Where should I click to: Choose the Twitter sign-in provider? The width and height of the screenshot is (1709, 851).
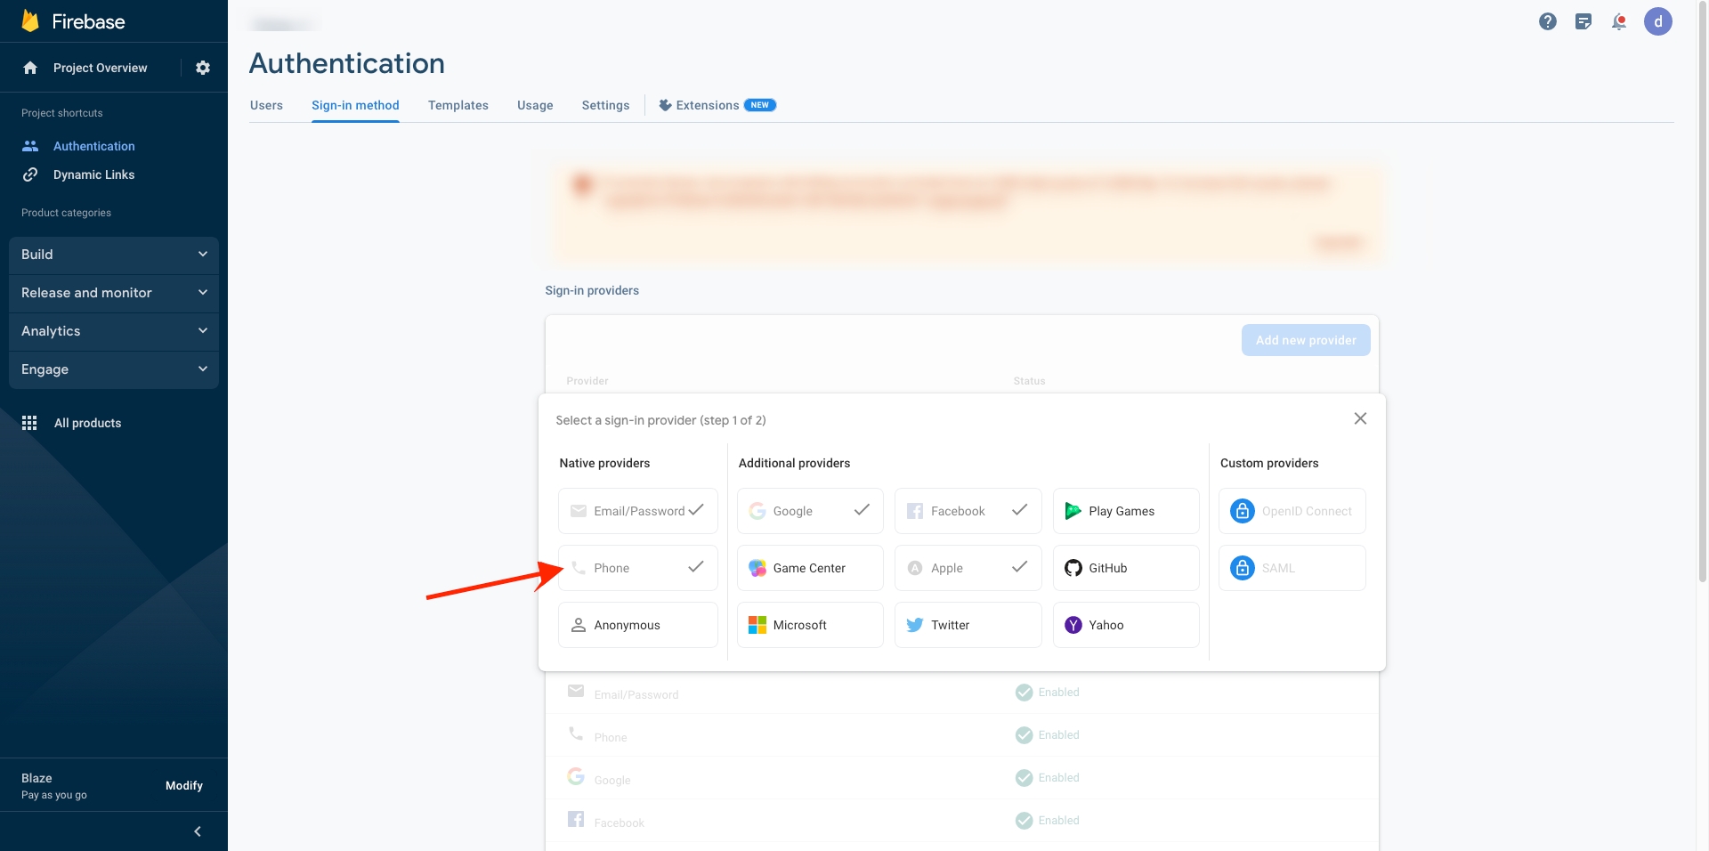tap(968, 625)
